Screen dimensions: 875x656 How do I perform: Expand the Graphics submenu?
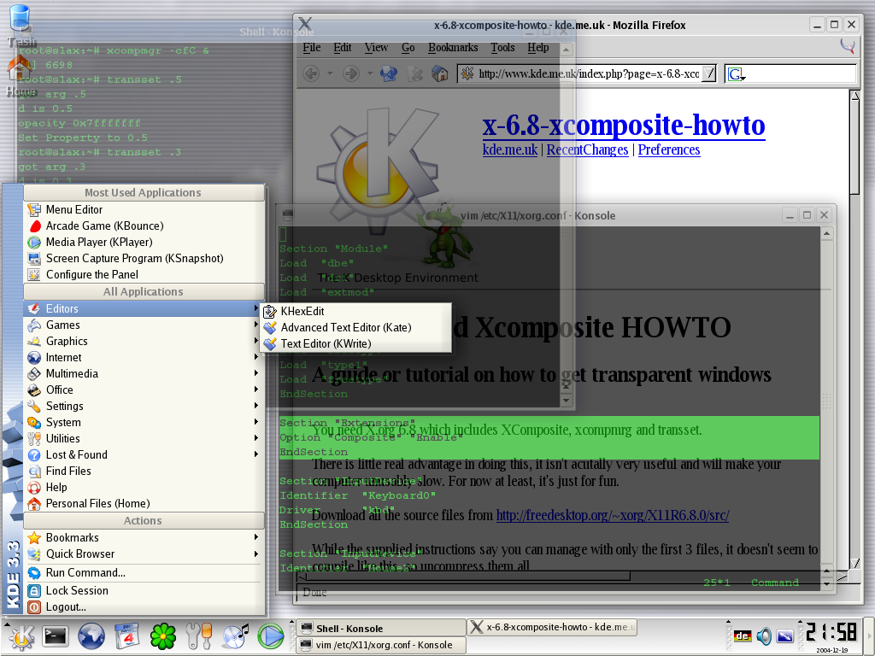(144, 341)
